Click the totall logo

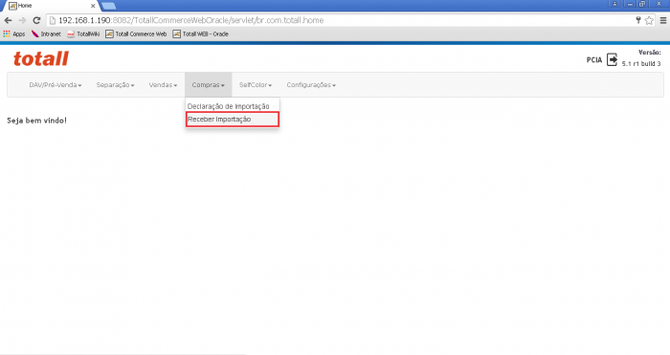tap(41, 58)
